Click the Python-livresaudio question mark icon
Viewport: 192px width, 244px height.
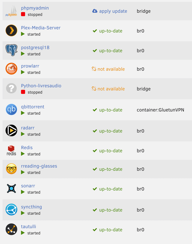(x=11, y=89)
